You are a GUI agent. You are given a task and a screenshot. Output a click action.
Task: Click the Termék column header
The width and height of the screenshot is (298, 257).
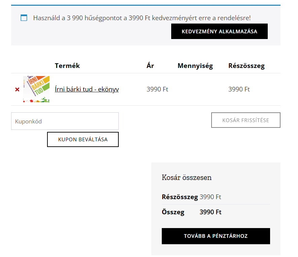[x=67, y=66]
